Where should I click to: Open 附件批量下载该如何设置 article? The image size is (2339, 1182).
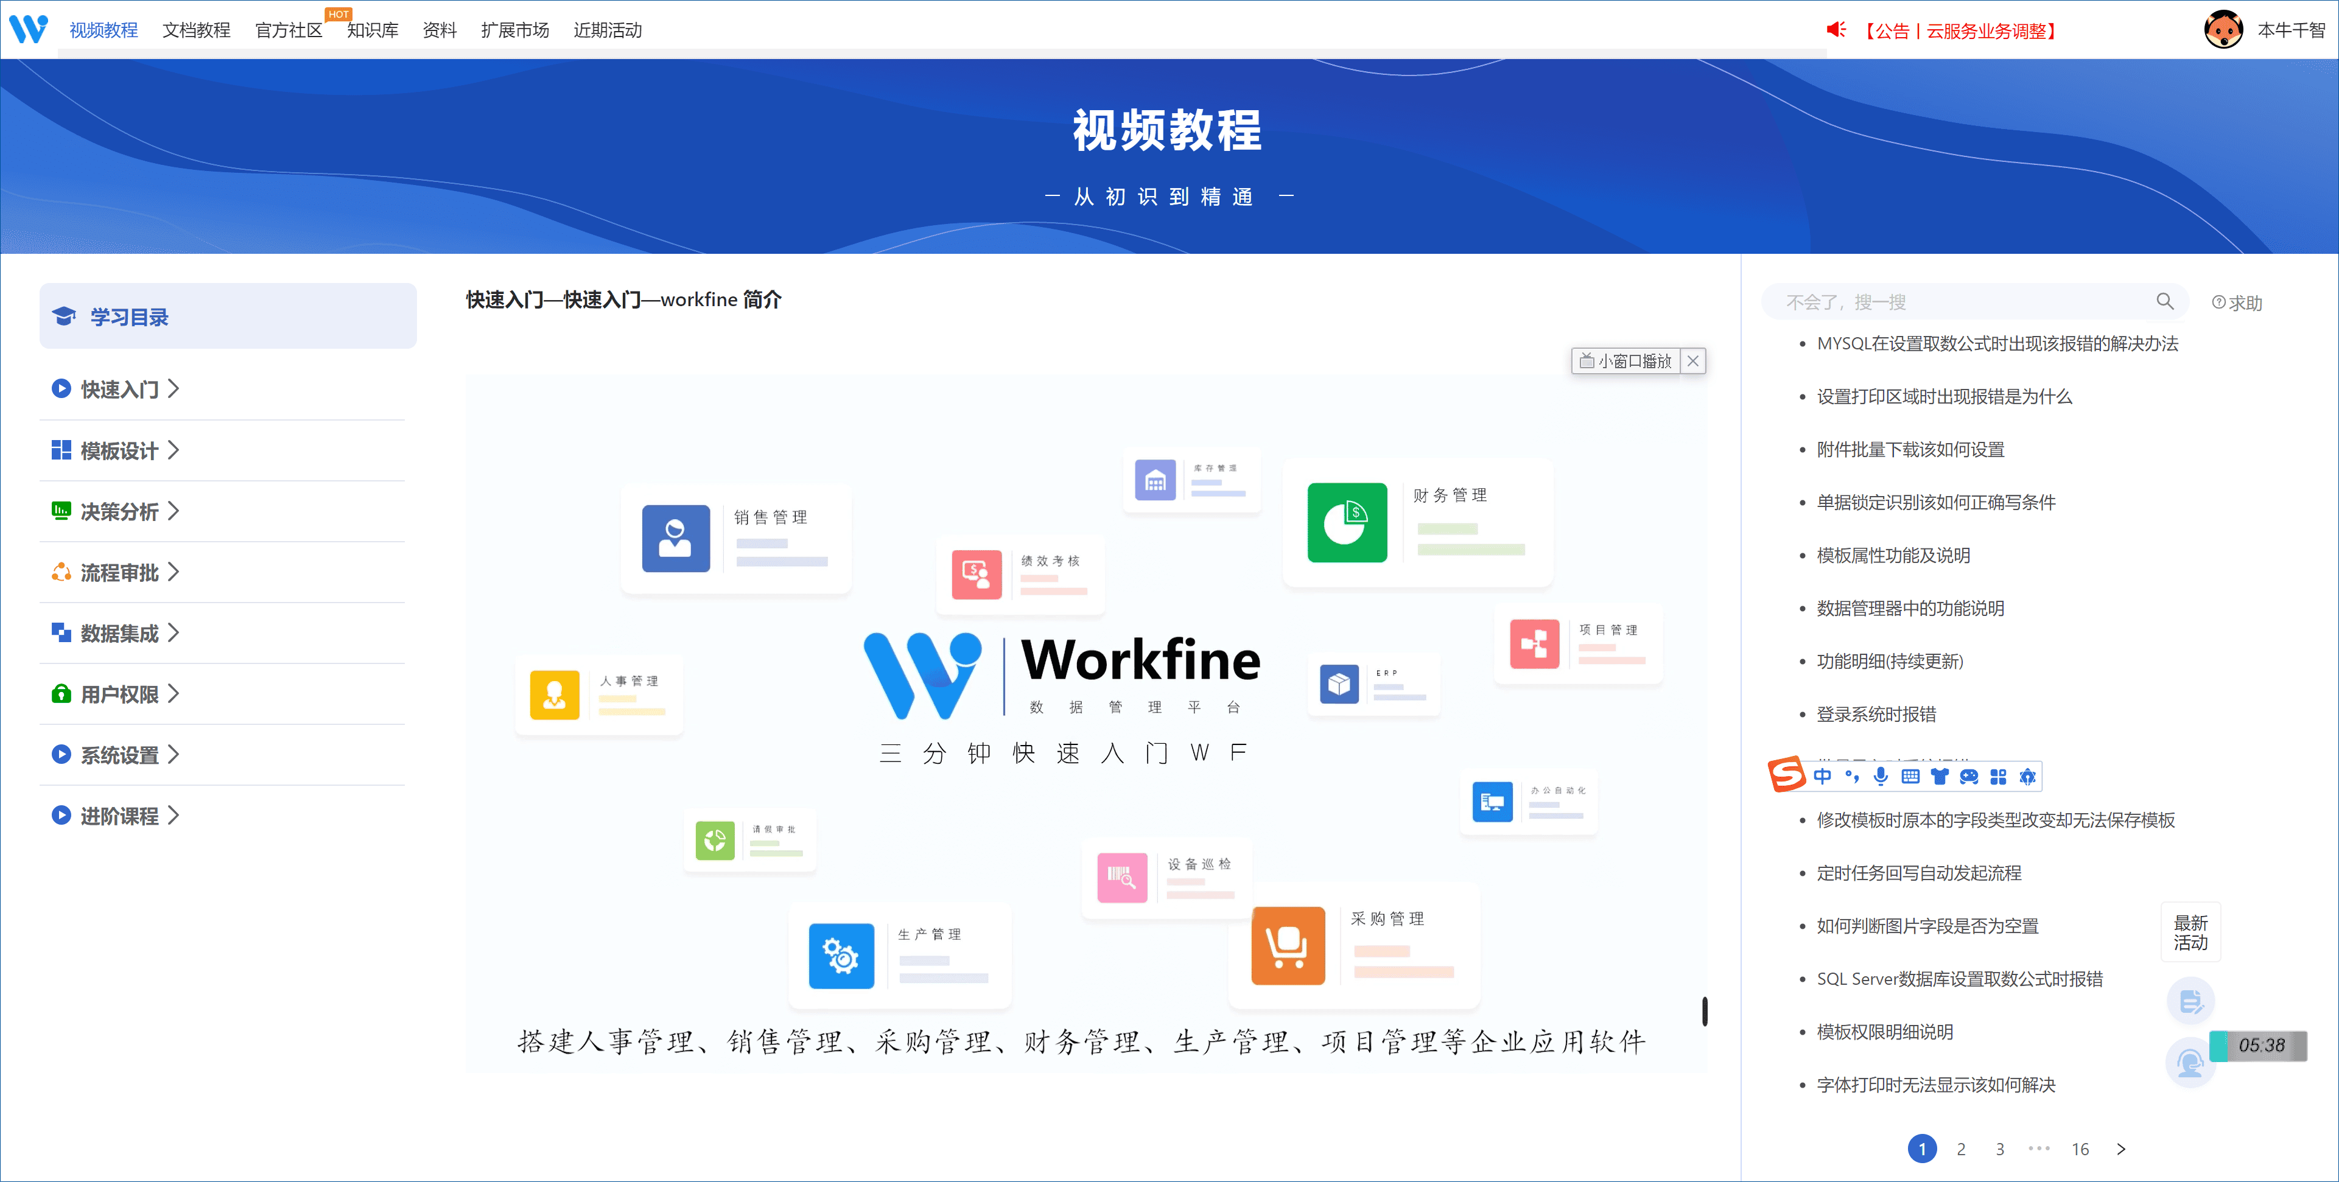(1910, 449)
